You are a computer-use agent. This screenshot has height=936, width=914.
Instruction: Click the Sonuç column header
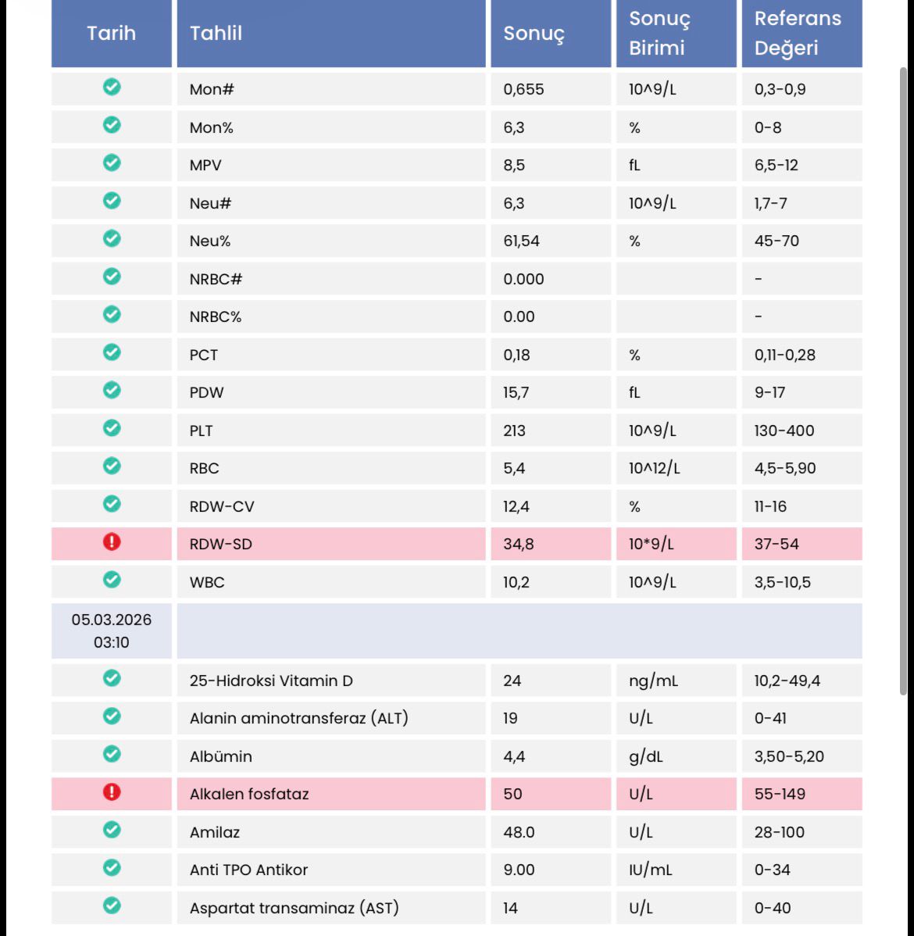click(534, 34)
